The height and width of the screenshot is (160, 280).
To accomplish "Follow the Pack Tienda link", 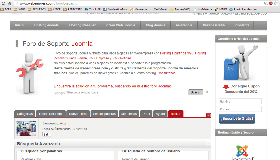I will point(78,58).
